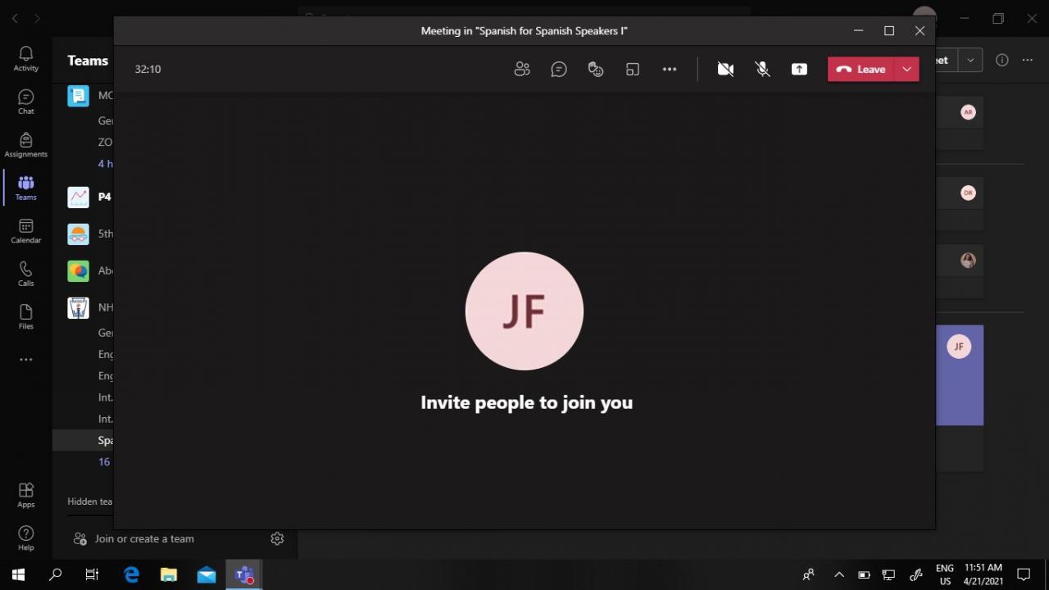Expand the Hidden teams section
Screen dimensions: 1049x590
(x=90, y=501)
